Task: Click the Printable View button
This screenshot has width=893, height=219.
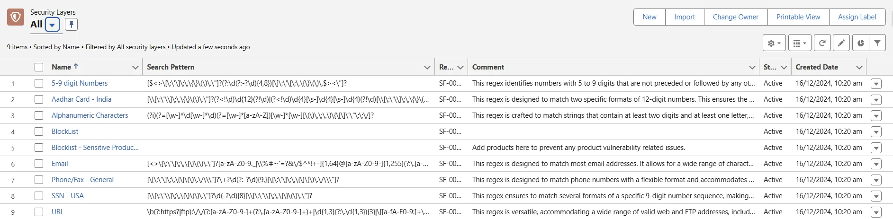Action: click(798, 17)
